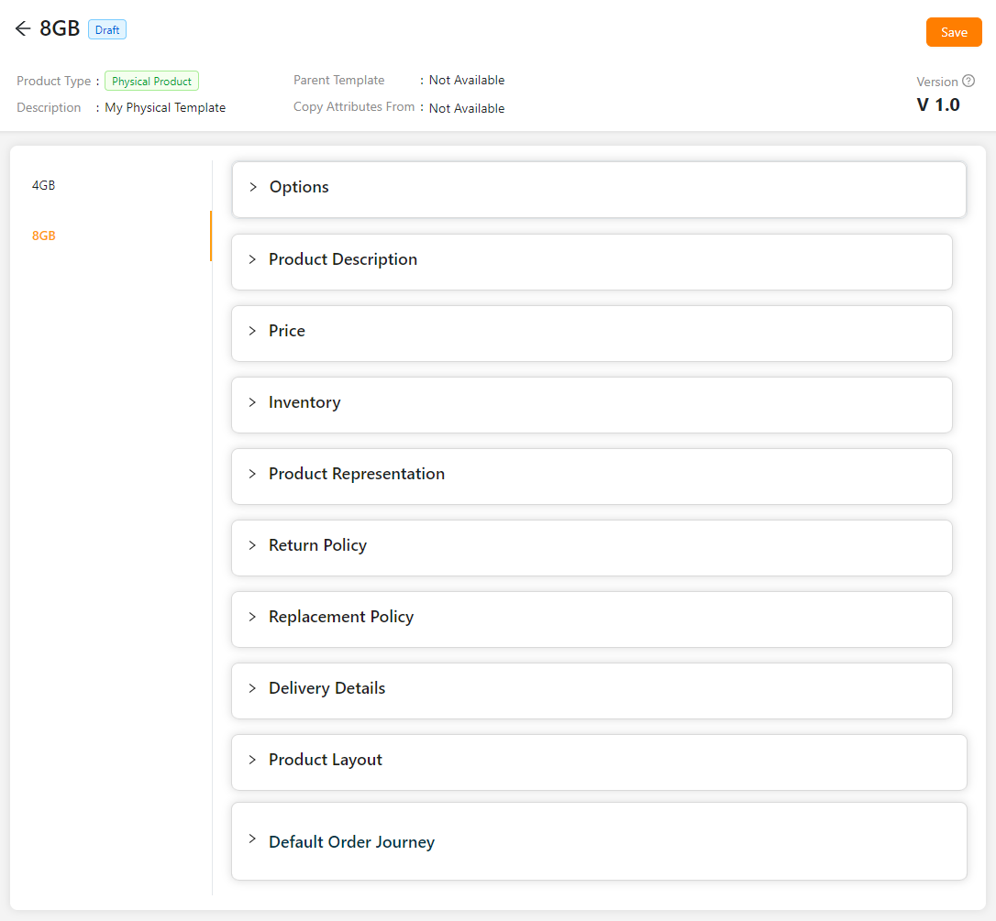Click the back arrow next to 8GB

point(23,29)
